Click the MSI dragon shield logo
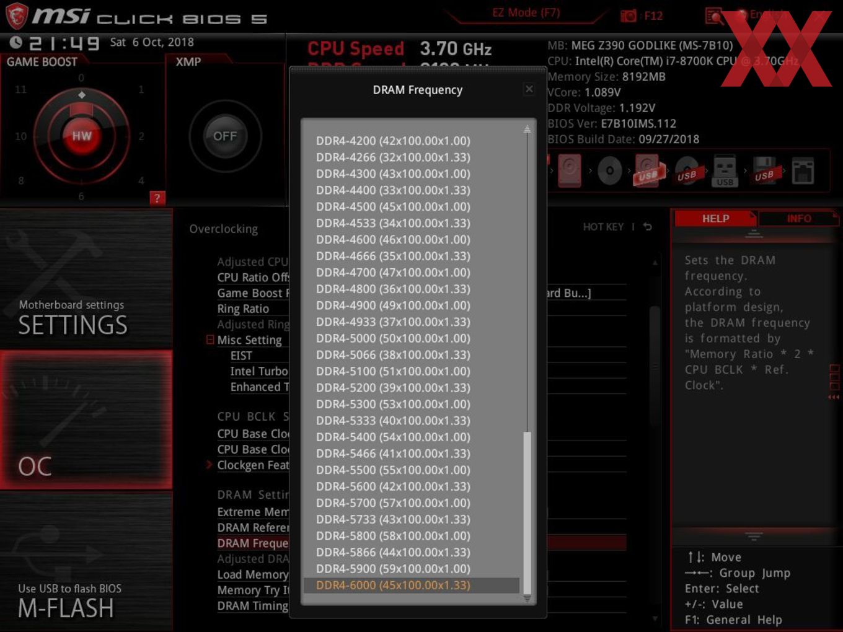Image resolution: width=843 pixels, height=632 pixels. pyautogui.click(x=16, y=16)
